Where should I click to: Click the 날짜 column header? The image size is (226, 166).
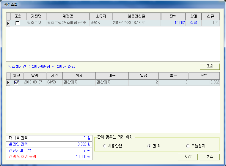pos(34,76)
